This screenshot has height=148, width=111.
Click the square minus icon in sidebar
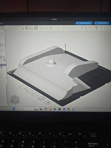pyautogui.click(x=1, y=57)
